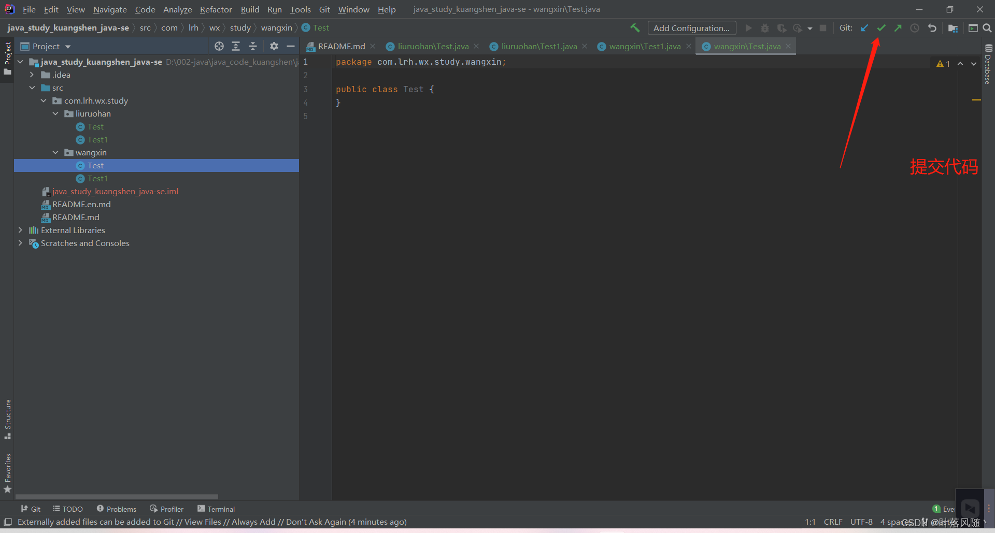Click the Stop square icon
Viewport: 995px width, 533px height.
[x=823, y=28]
